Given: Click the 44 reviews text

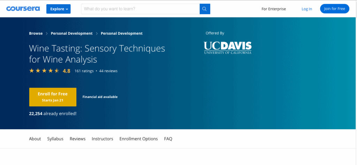Looking at the screenshot, I should (108, 71).
